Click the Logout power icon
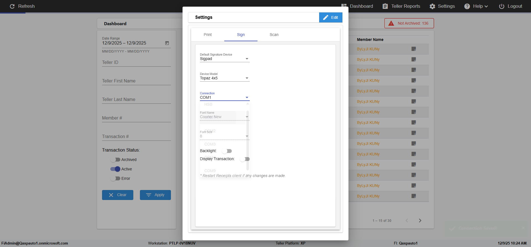 501,6
